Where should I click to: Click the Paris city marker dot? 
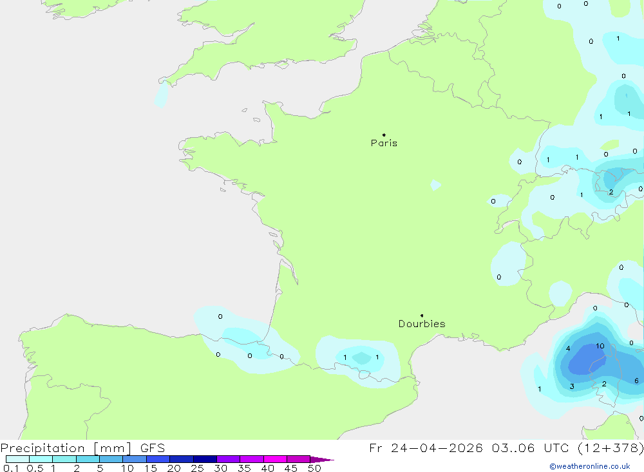[x=384, y=135]
